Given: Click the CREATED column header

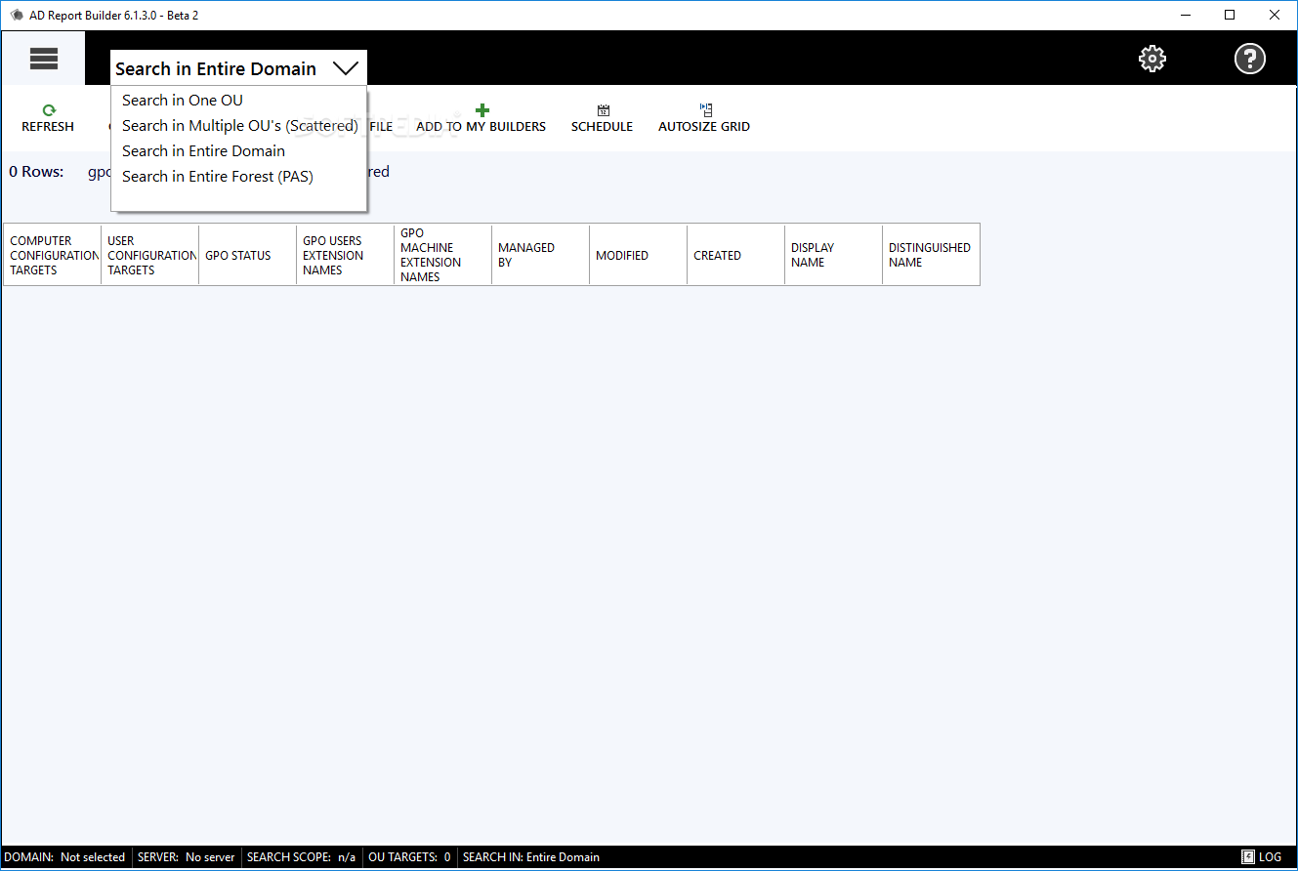Looking at the screenshot, I should [x=736, y=255].
